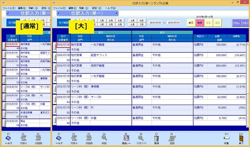
Task: Click the 6月 month button
Action: pos(132,25)
